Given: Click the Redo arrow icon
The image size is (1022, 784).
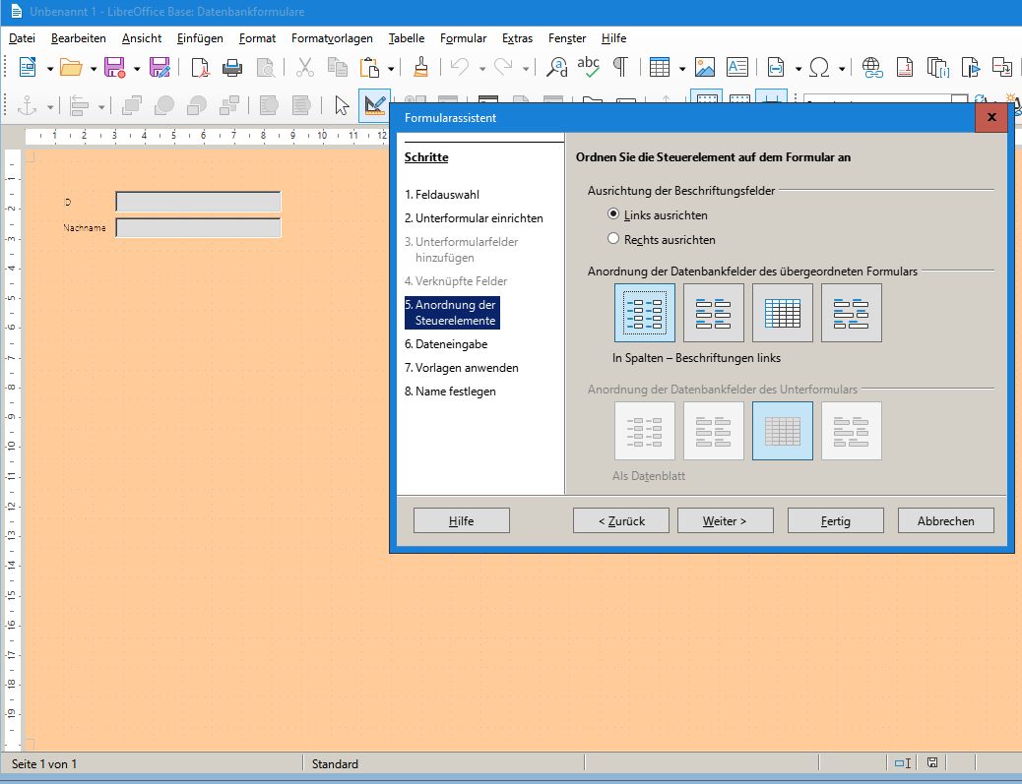Looking at the screenshot, I should 503,67.
